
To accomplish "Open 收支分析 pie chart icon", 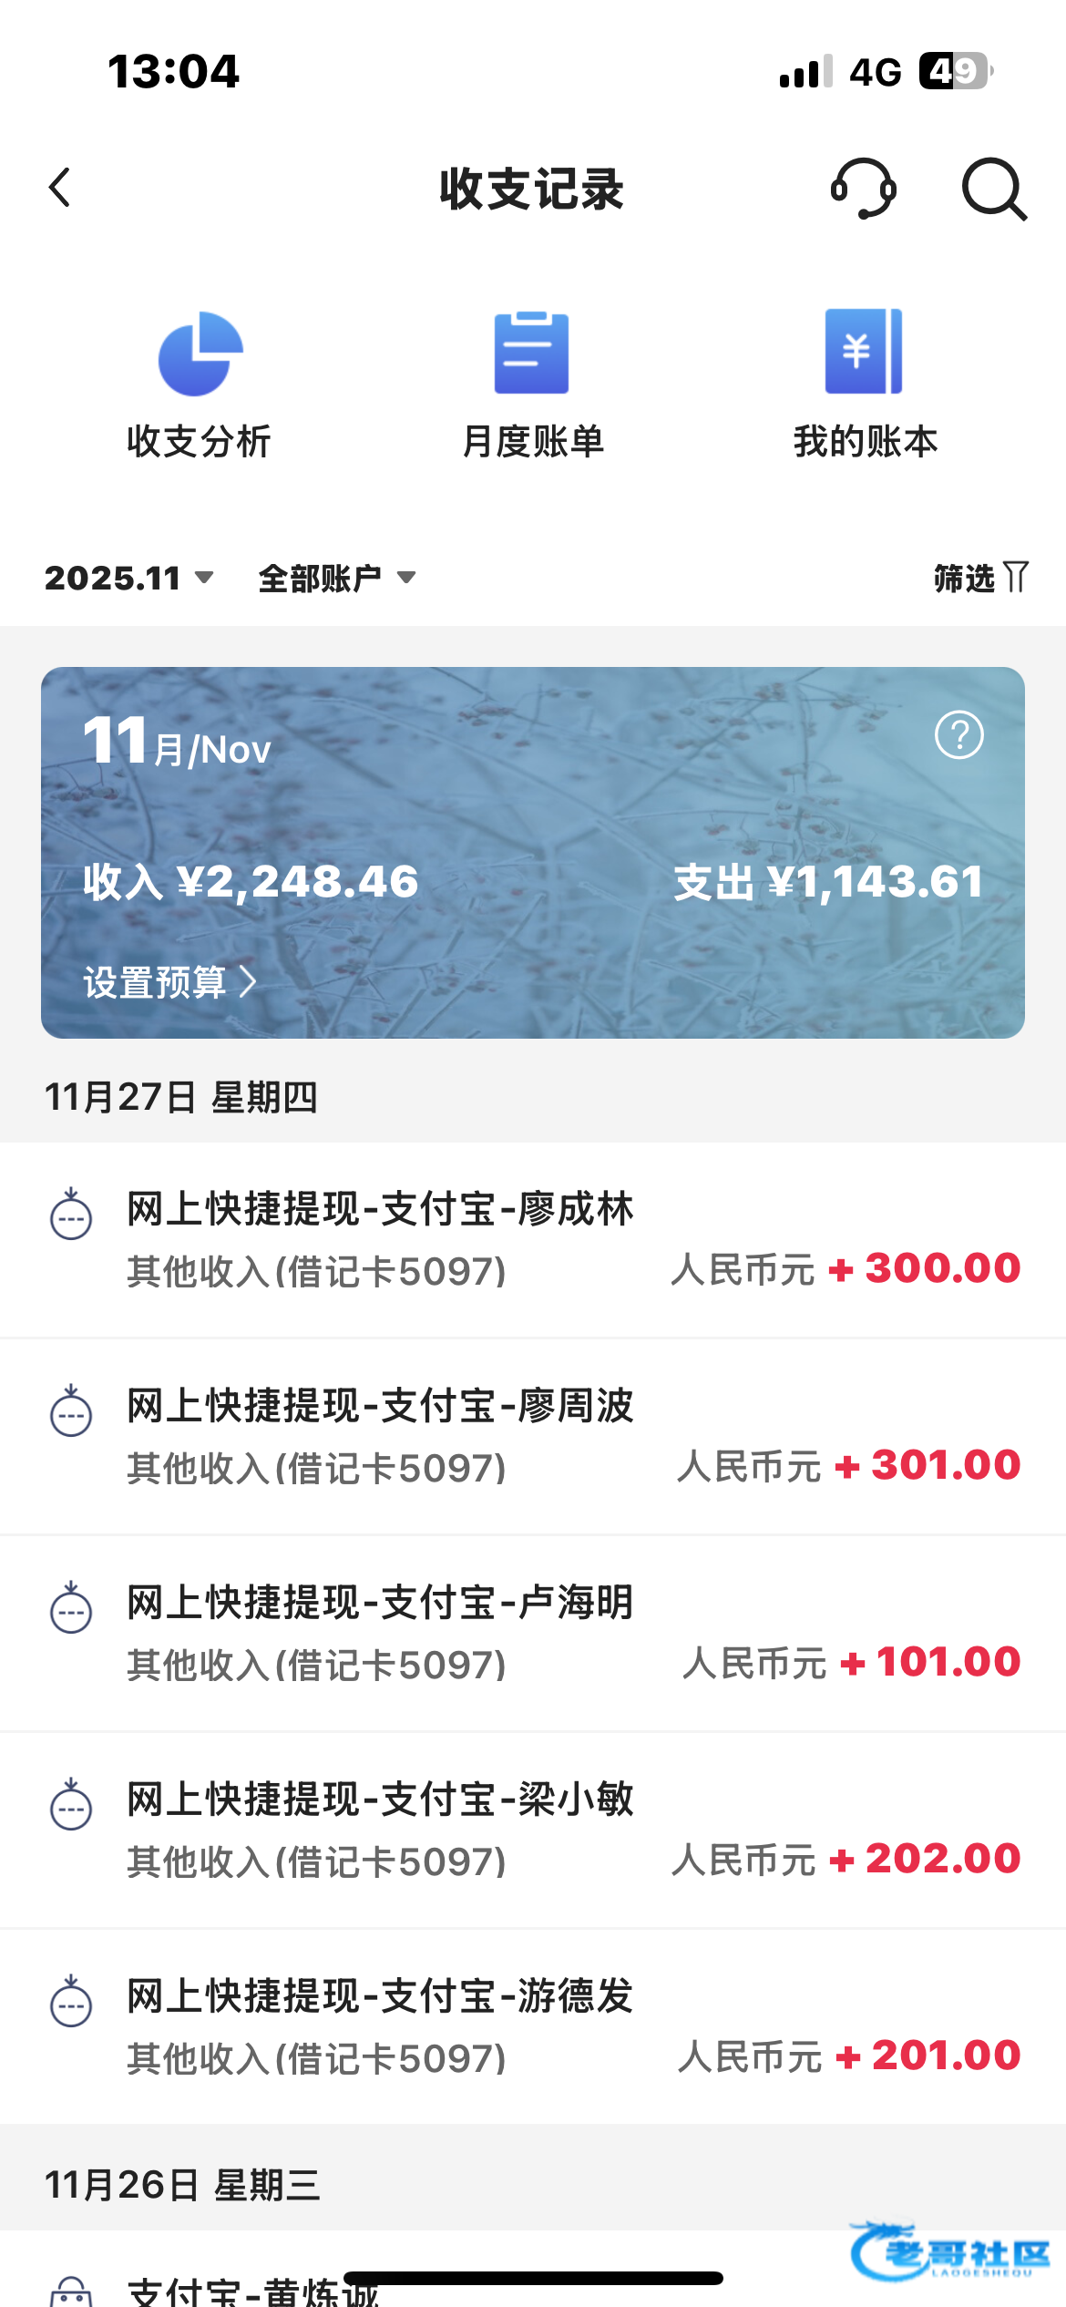I will point(200,354).
